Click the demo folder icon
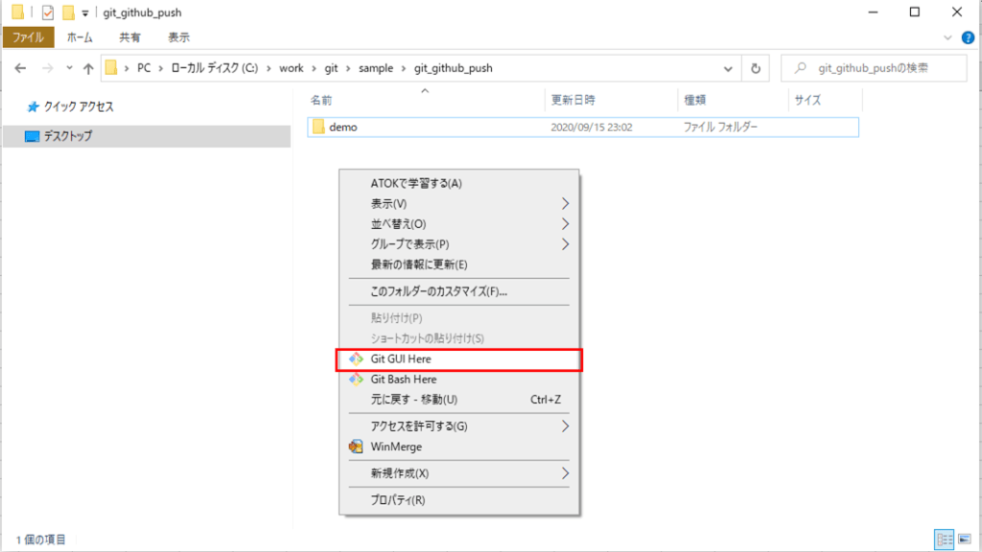Viewport: 982px width, 552px height. [x=318, y=126]
